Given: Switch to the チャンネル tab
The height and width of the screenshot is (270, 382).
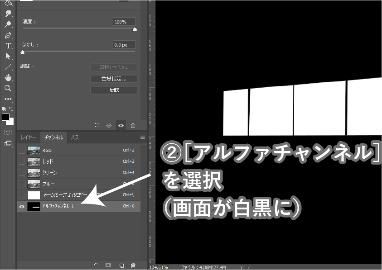Looking at the screenshot, I should 53,137.
